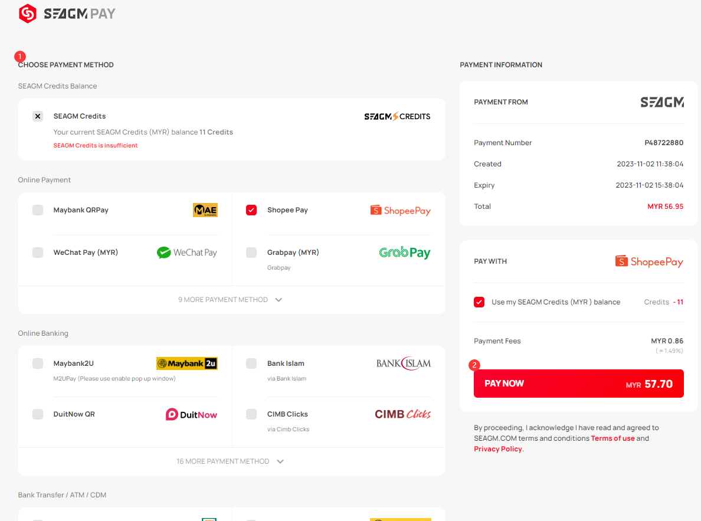
Task: Expand 16 more payment methods
Action: (x=230, y=461)
